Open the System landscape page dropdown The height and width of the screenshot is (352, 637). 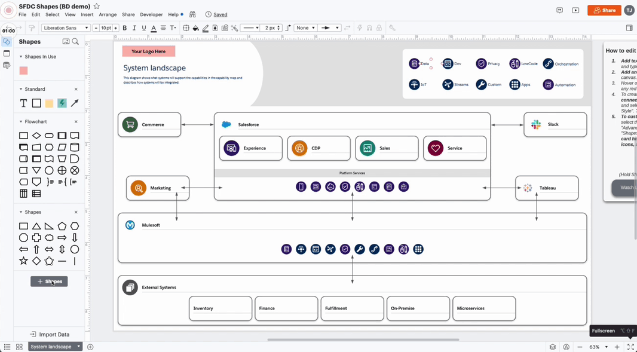[x=55, y=347]
